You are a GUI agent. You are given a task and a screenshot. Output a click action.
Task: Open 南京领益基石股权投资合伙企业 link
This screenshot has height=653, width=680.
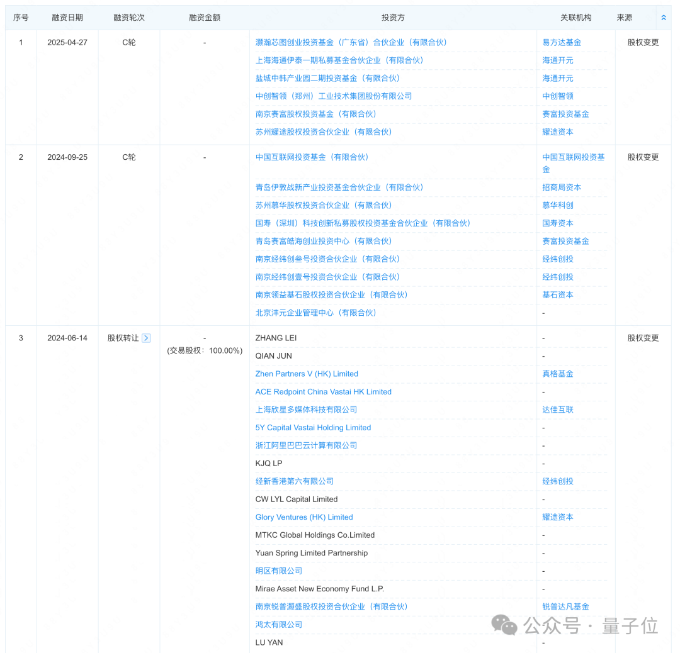331,294
